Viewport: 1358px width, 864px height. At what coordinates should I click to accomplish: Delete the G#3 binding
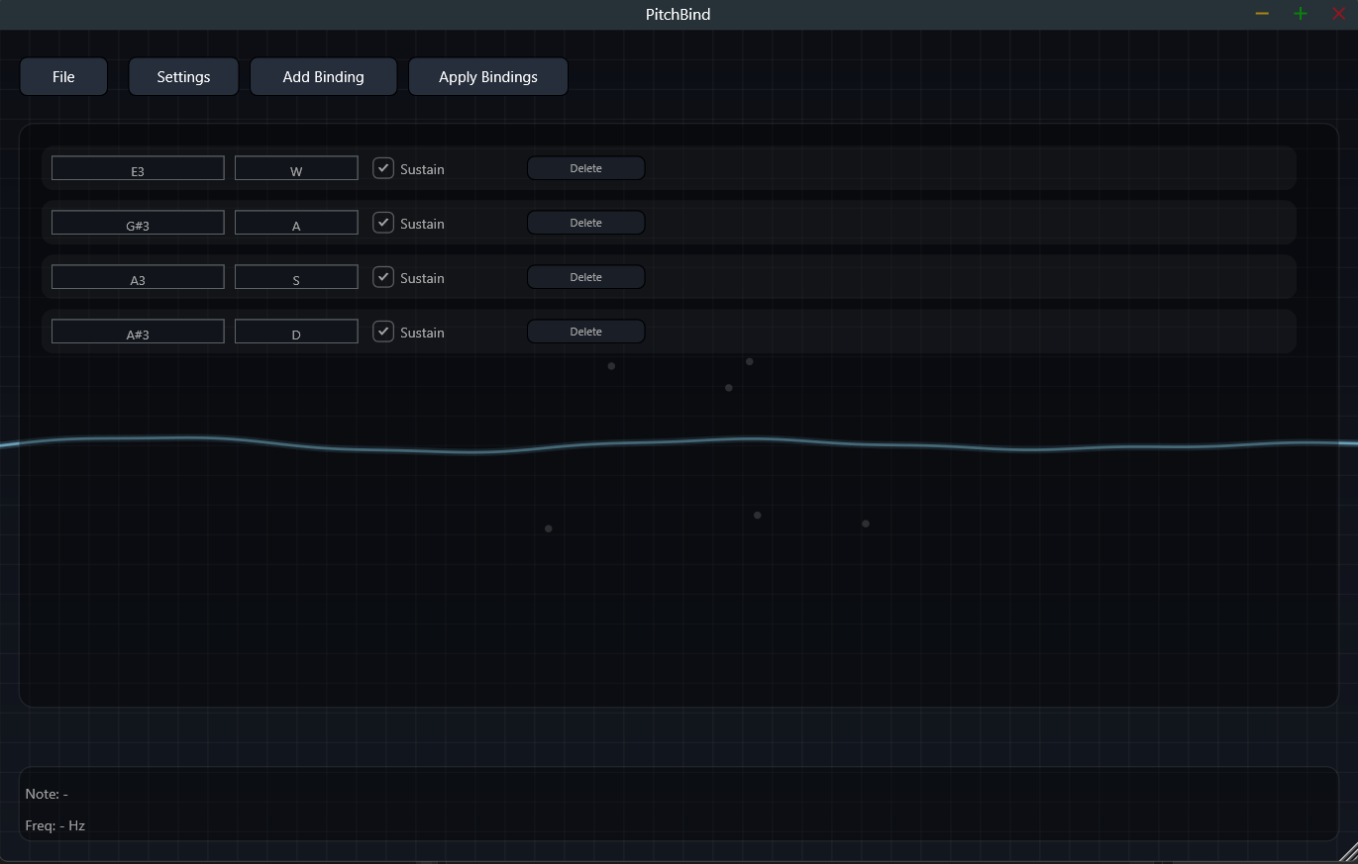(x=585, y=222)
